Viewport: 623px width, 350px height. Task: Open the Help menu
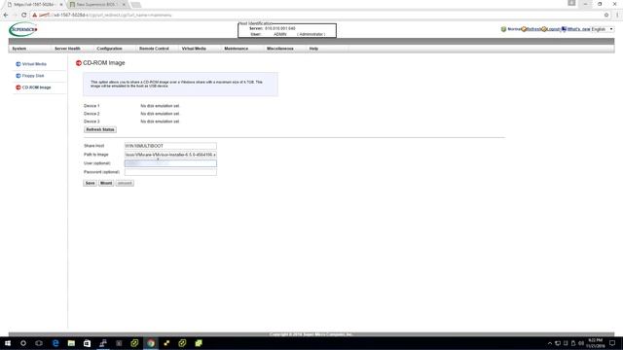[313, 49]
